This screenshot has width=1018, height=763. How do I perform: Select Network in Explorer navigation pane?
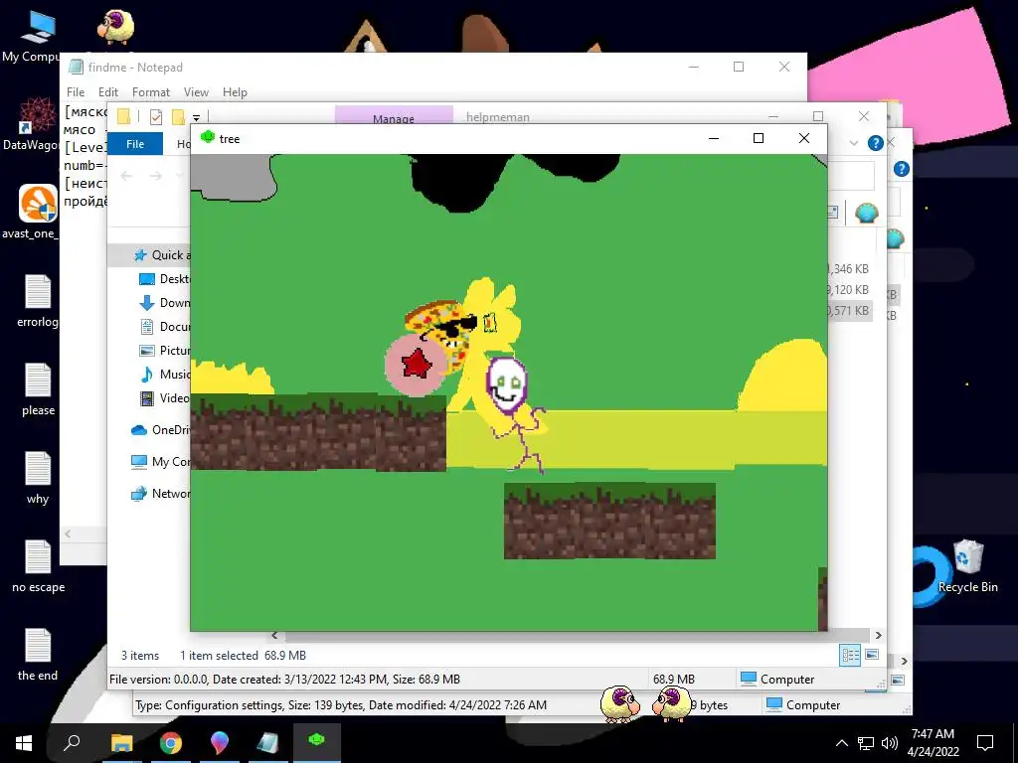(160, 493)
